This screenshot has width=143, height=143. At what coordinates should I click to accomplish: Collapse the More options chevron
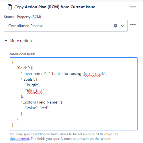click(6, 41)
